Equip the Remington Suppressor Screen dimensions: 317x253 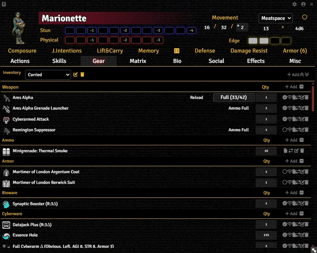pos(285,130)
